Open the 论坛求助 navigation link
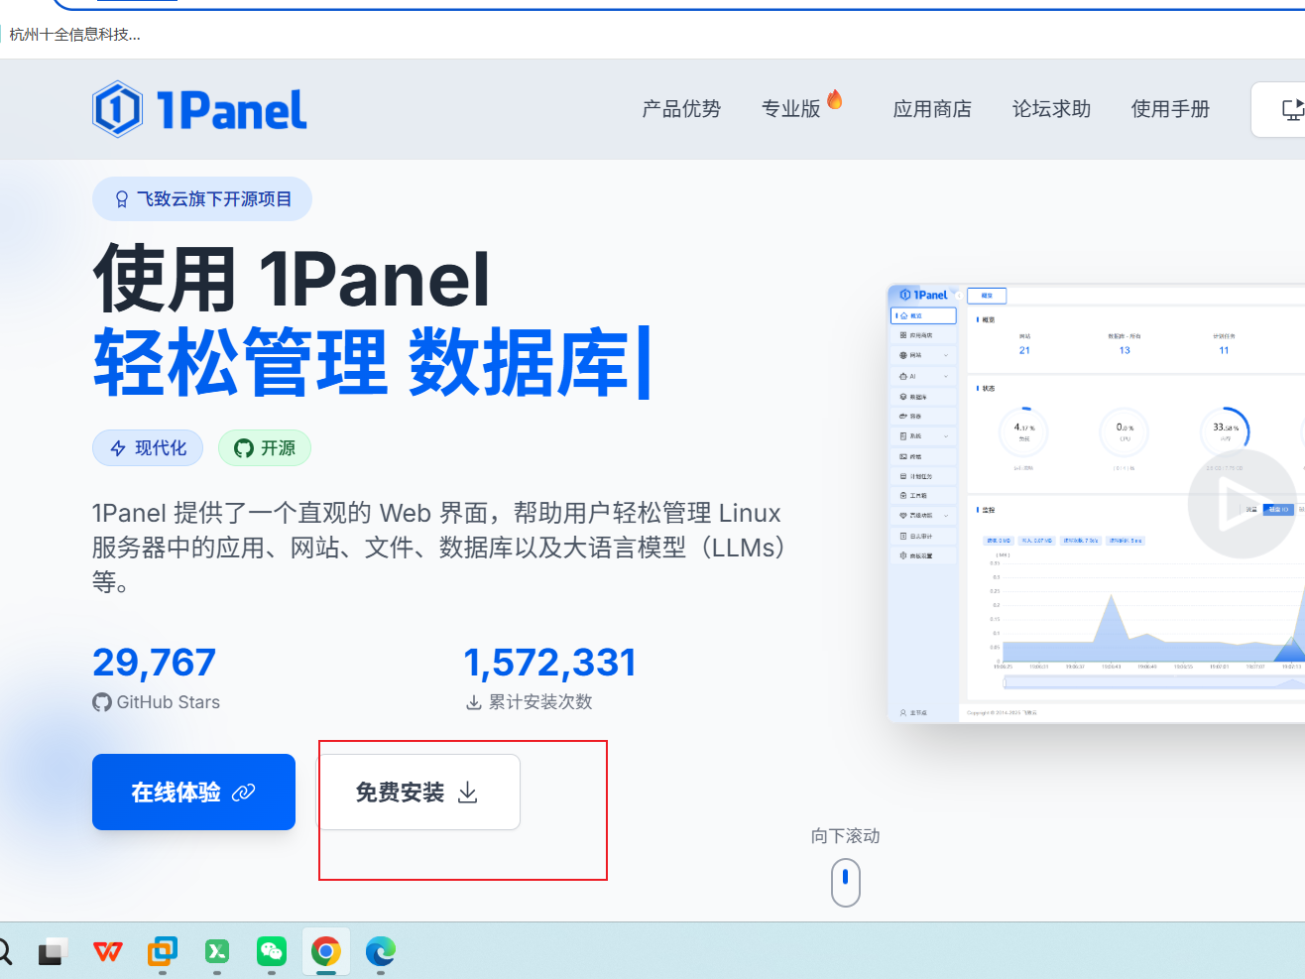Image resolution: width=1305 pixels, height=979 pixels. (x=1051, y=109)
